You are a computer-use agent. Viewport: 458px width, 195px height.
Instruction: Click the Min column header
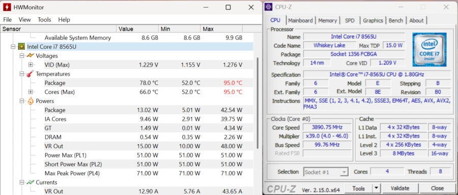click(179, 29)
